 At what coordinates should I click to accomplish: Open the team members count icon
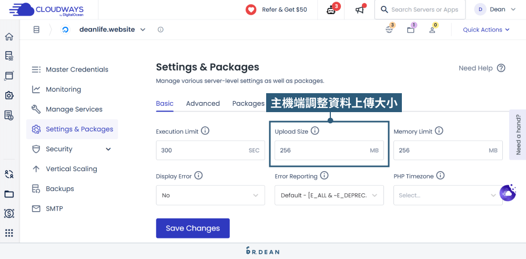point(433,29)
